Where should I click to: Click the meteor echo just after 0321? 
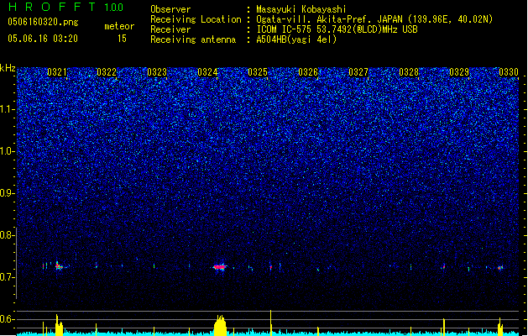pos(59,266)
